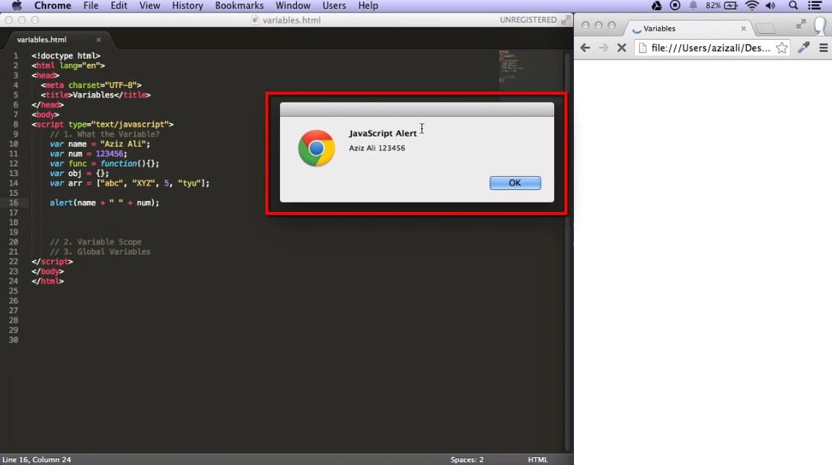The image size is (832, 465).
Task: Stop page loading with the X button
Action: (x=621, y=48)
